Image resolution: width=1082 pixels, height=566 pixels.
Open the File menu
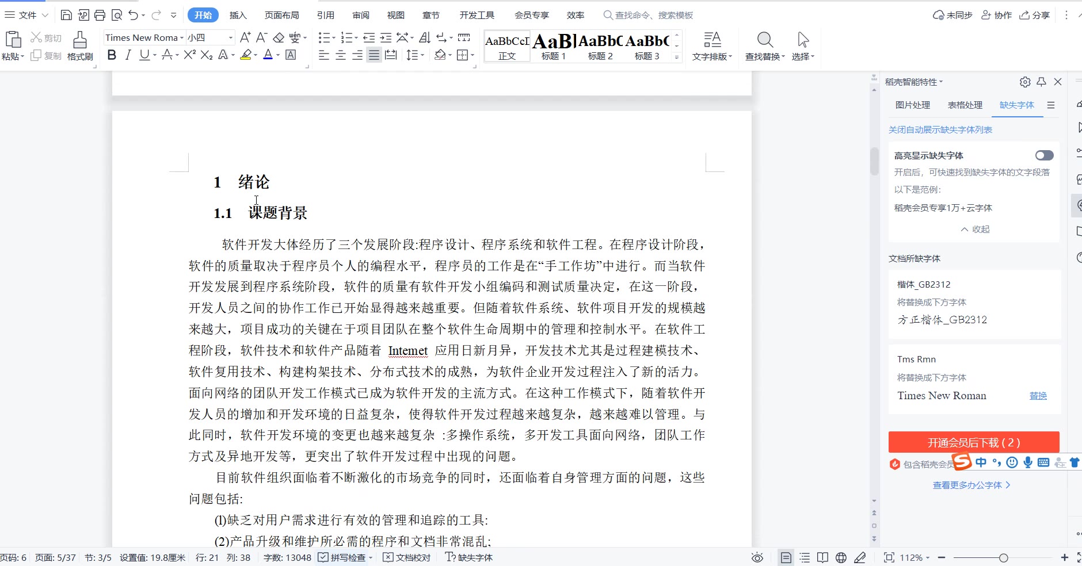[x=26, y=15]
